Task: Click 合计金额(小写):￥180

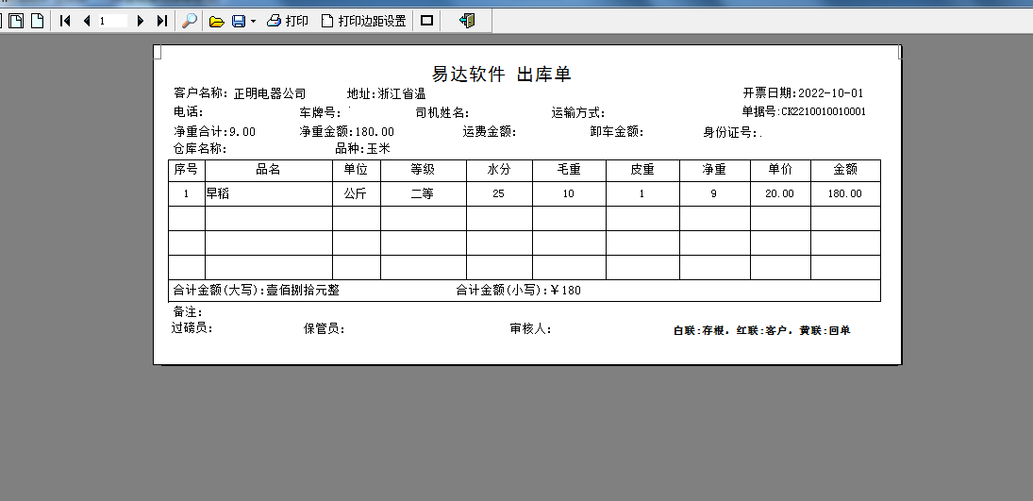Action: pos(519,290)
